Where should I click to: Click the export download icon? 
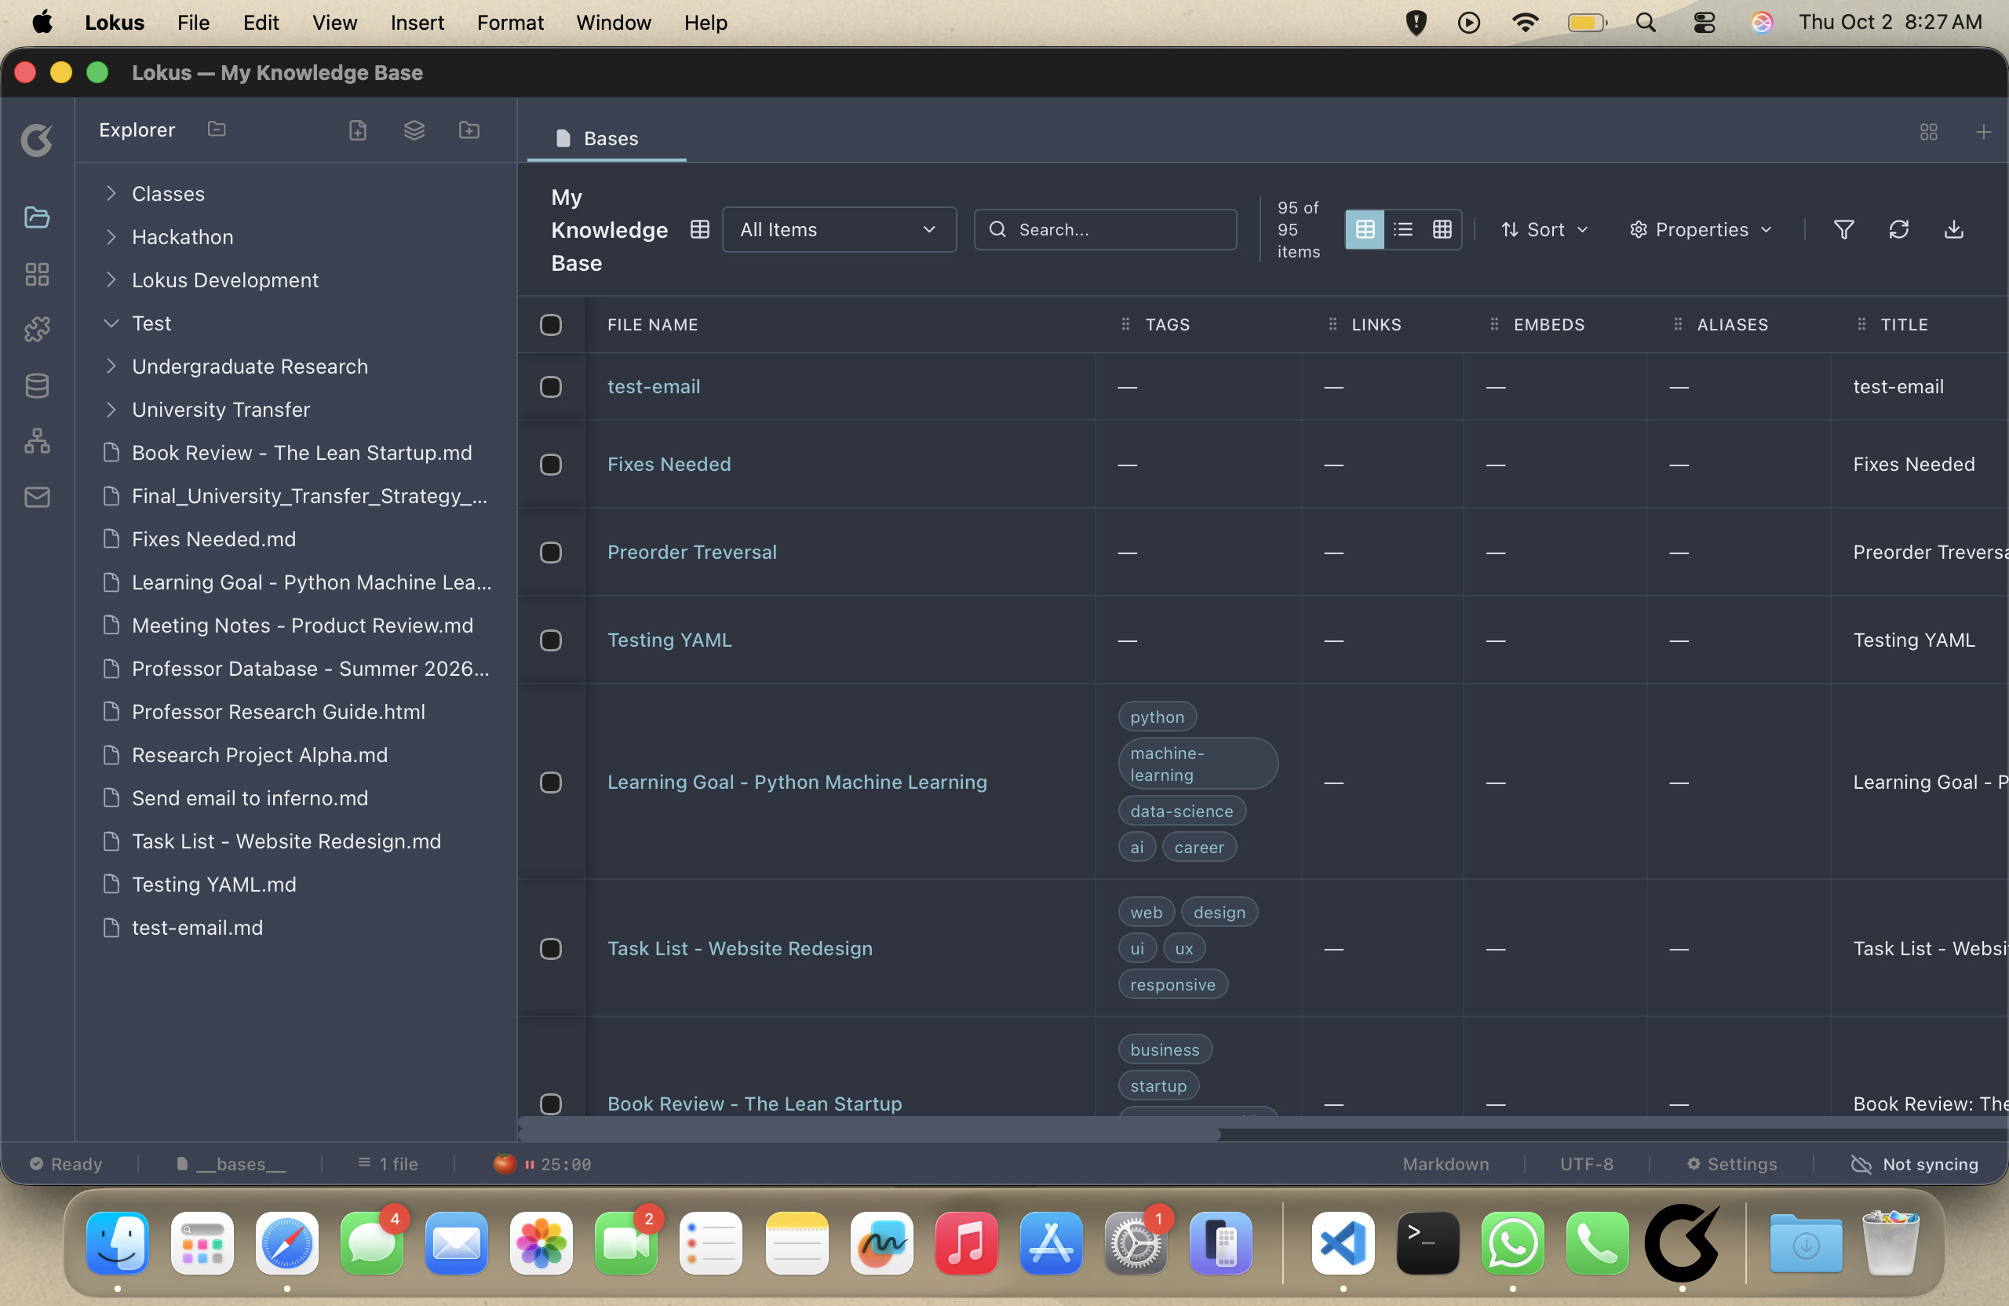(1953, 230)
